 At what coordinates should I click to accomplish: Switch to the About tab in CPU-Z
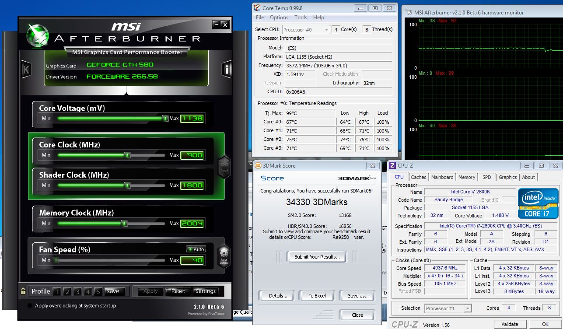pos(528,177)
